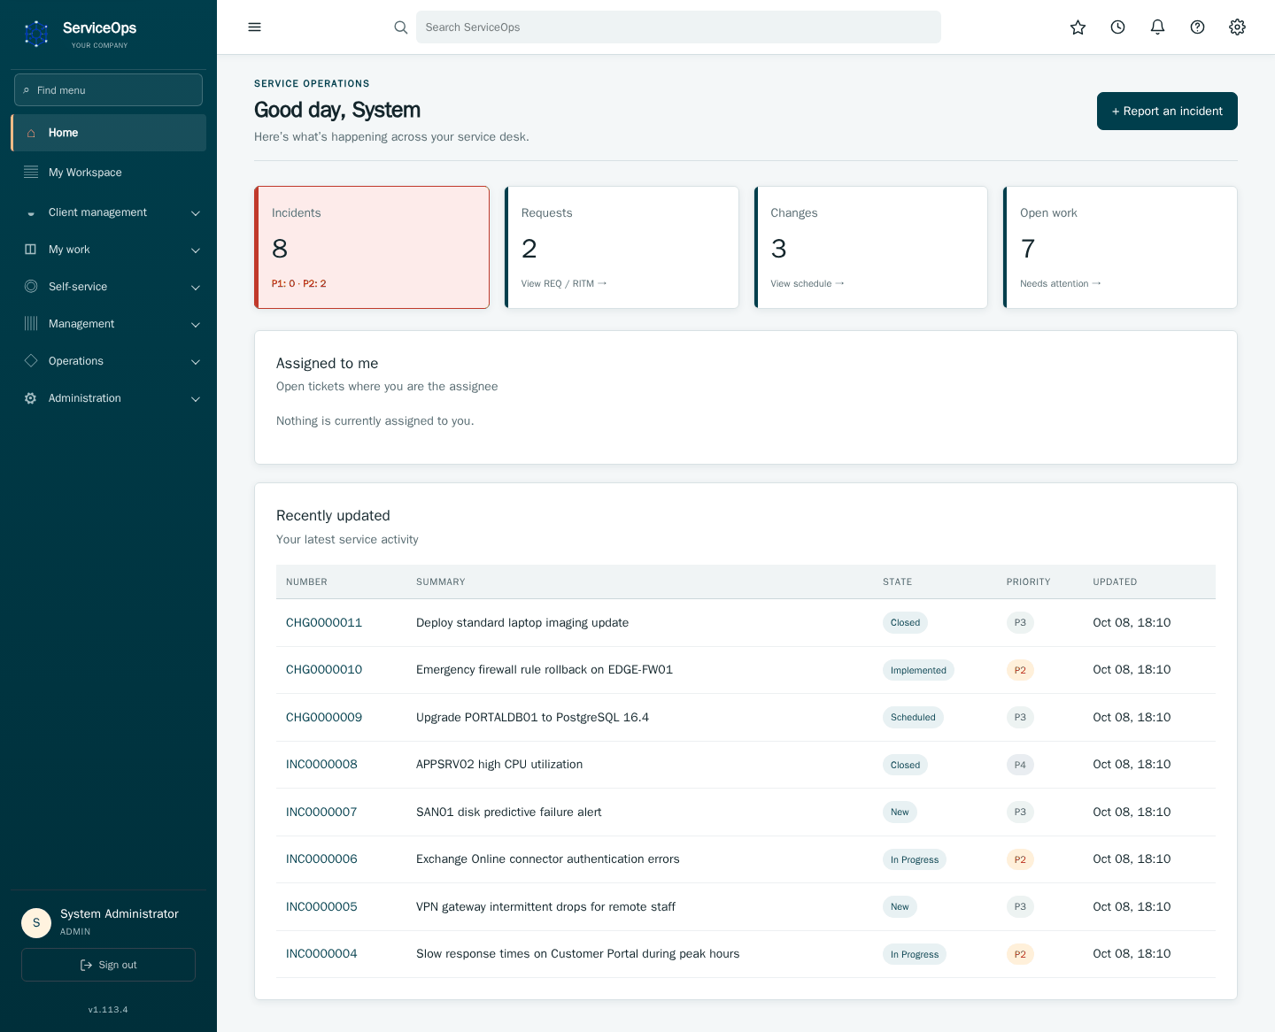This screenshot has width=1275, height=1032.
Task: Click the Open work count card
Action: point(1120,247)
